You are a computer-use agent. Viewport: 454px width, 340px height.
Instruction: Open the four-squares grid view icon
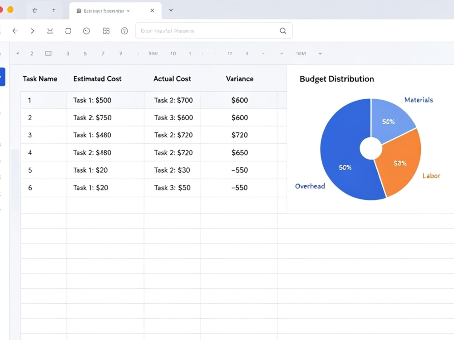tap(106, 31)
